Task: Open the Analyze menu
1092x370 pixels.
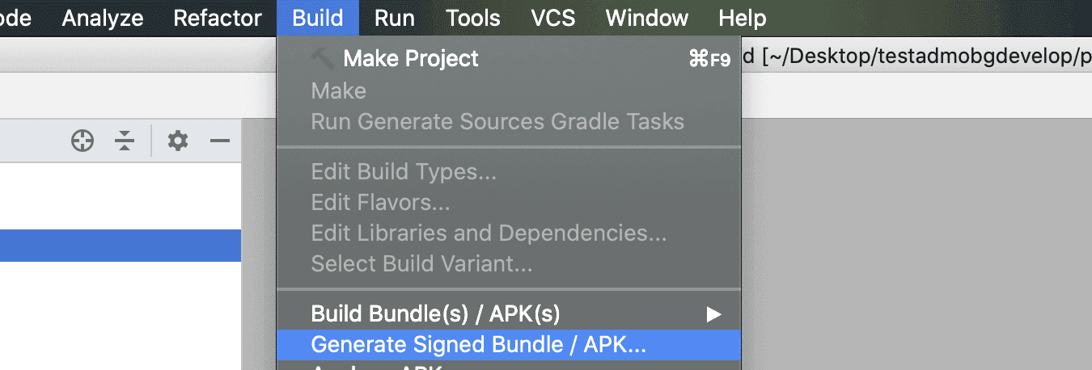Action: click(103, 18)
